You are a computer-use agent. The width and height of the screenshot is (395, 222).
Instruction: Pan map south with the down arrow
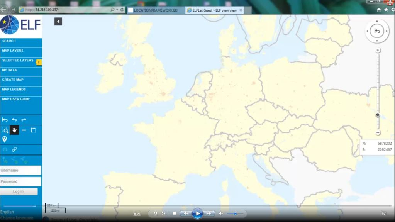click(x=377, y=41)
